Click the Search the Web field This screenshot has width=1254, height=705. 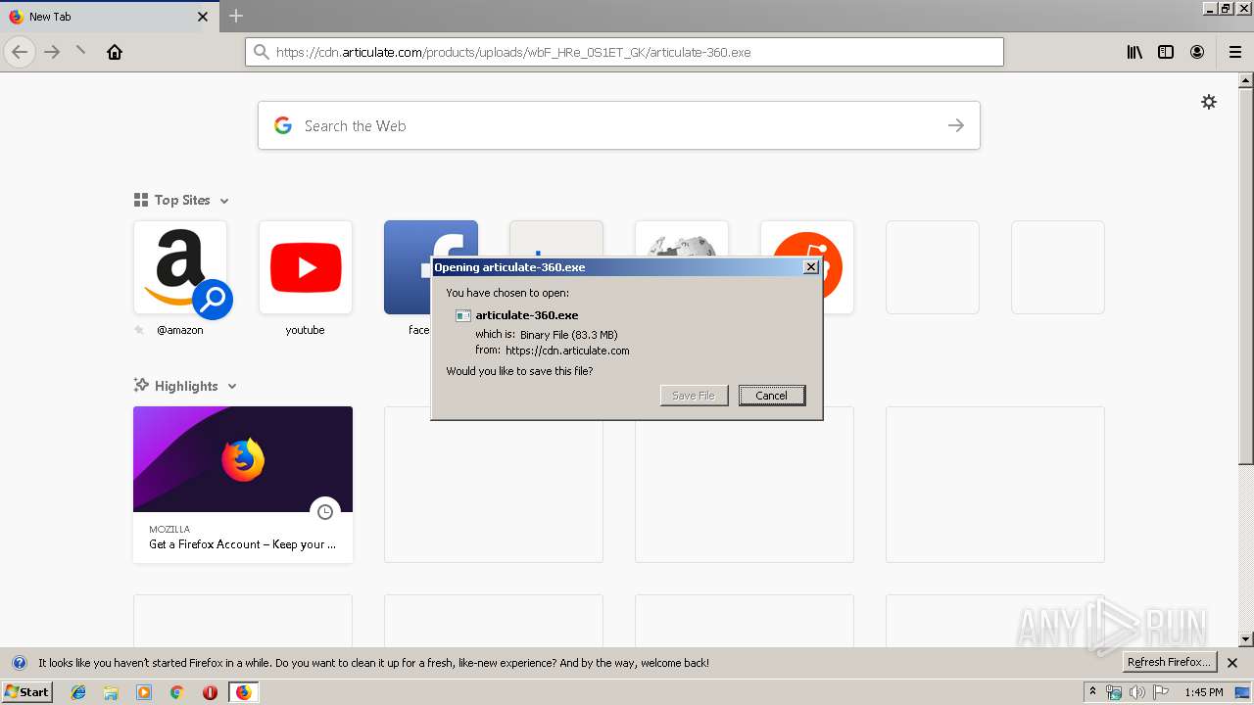(618, 125)
